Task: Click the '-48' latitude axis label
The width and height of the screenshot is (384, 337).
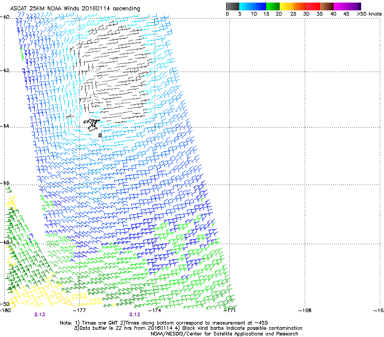Action: tap(5, 242)
